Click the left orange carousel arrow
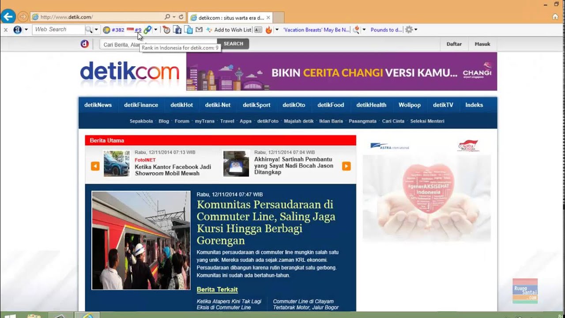565x318 pixels. tap(95, 166)
